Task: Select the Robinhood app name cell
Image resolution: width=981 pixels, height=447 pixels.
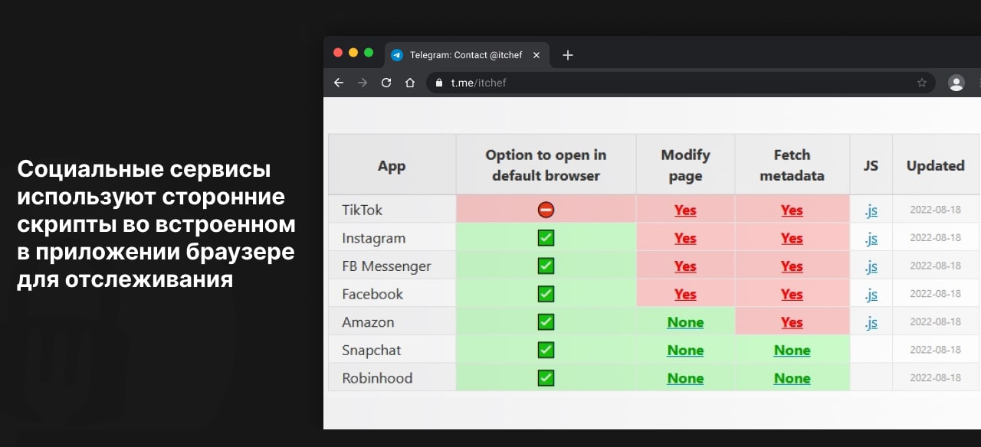Action: (x=392, y=378)
